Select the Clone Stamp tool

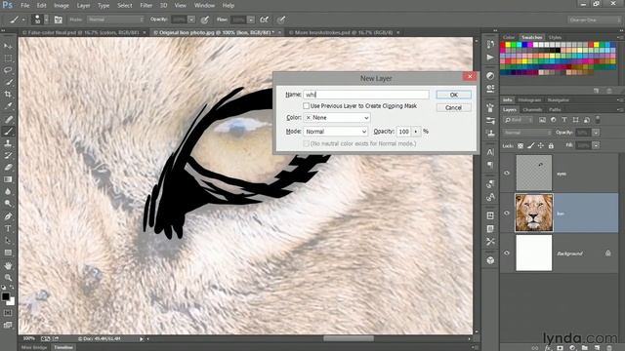tap(8, 143)
